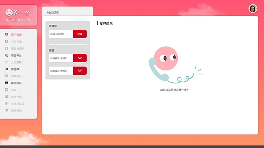Select 部室網頁 menu item

point(16,83)
